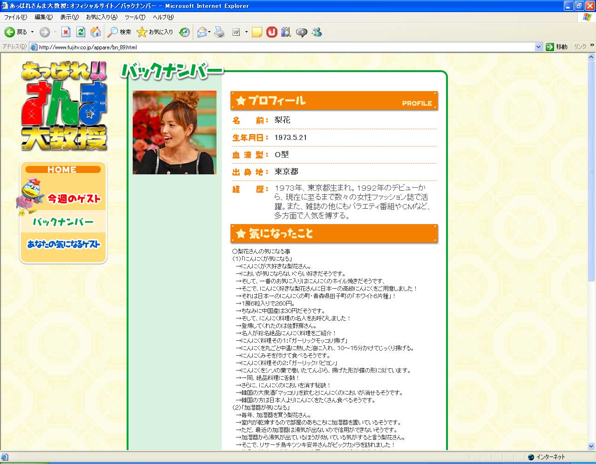
Task: Open the 今週のゲスト link
Action: click(73, 199)
